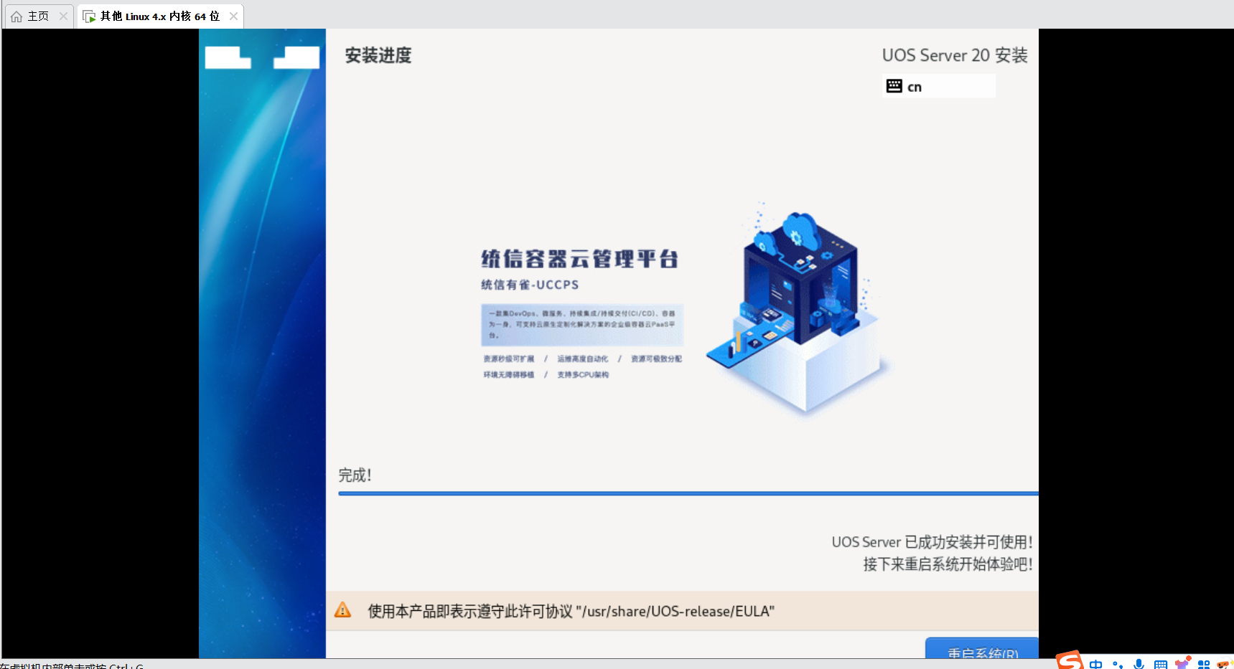Click the Sogou S logo in IME bar
1234x669 pixels.
1070,660
